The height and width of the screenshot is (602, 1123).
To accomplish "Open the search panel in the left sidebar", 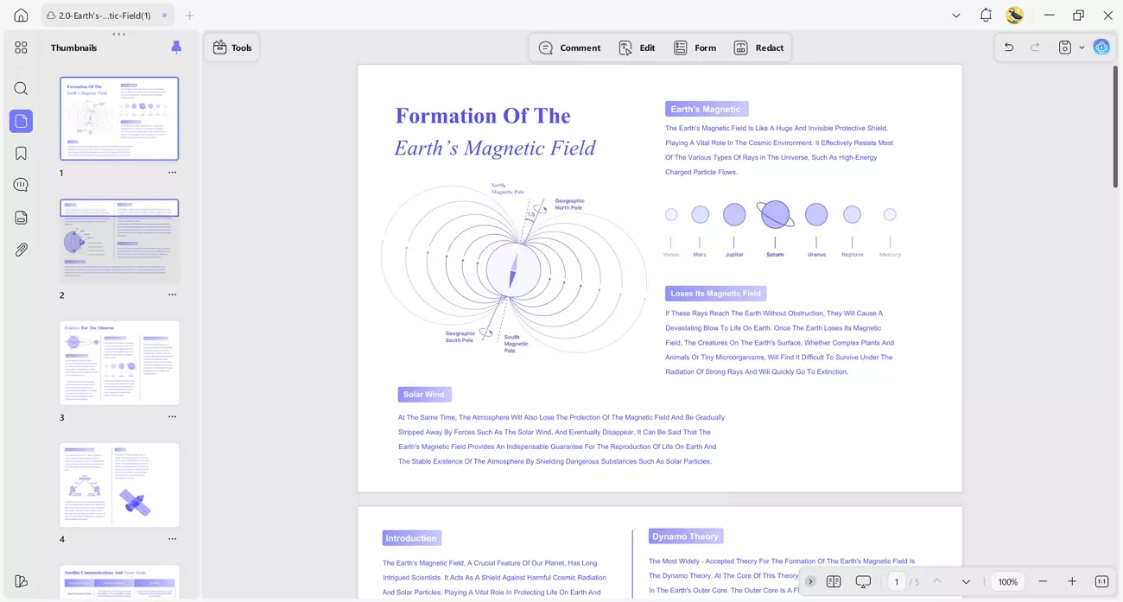I will pyautogui.click(x=21, y=88).
